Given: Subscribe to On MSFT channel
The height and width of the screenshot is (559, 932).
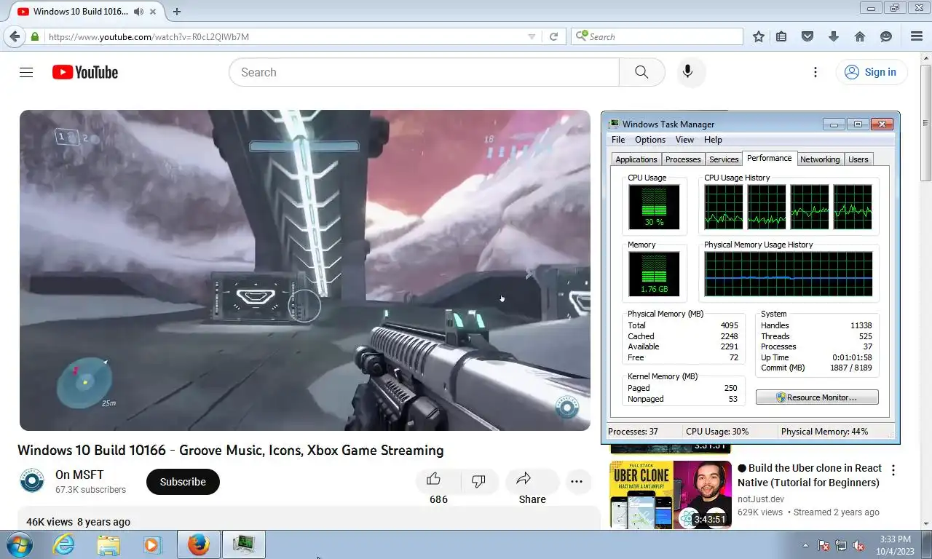Looking at the screenshot, I should [x=183, y=482].
